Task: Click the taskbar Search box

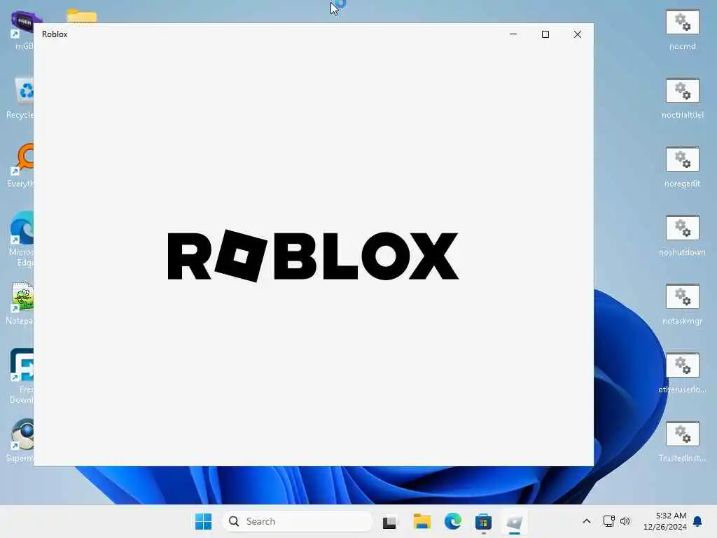Action: (298, 521)
